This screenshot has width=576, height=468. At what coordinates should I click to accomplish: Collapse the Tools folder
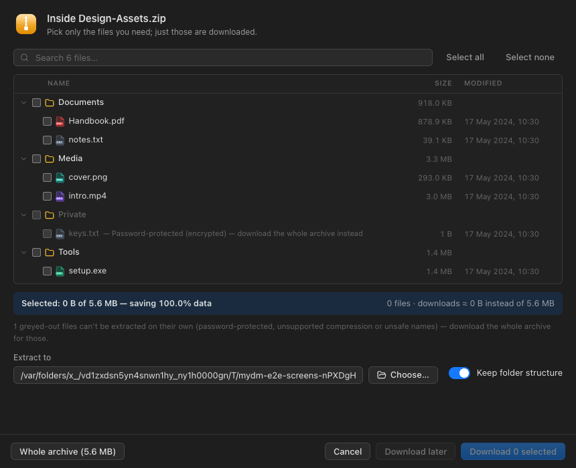point(24,252)
